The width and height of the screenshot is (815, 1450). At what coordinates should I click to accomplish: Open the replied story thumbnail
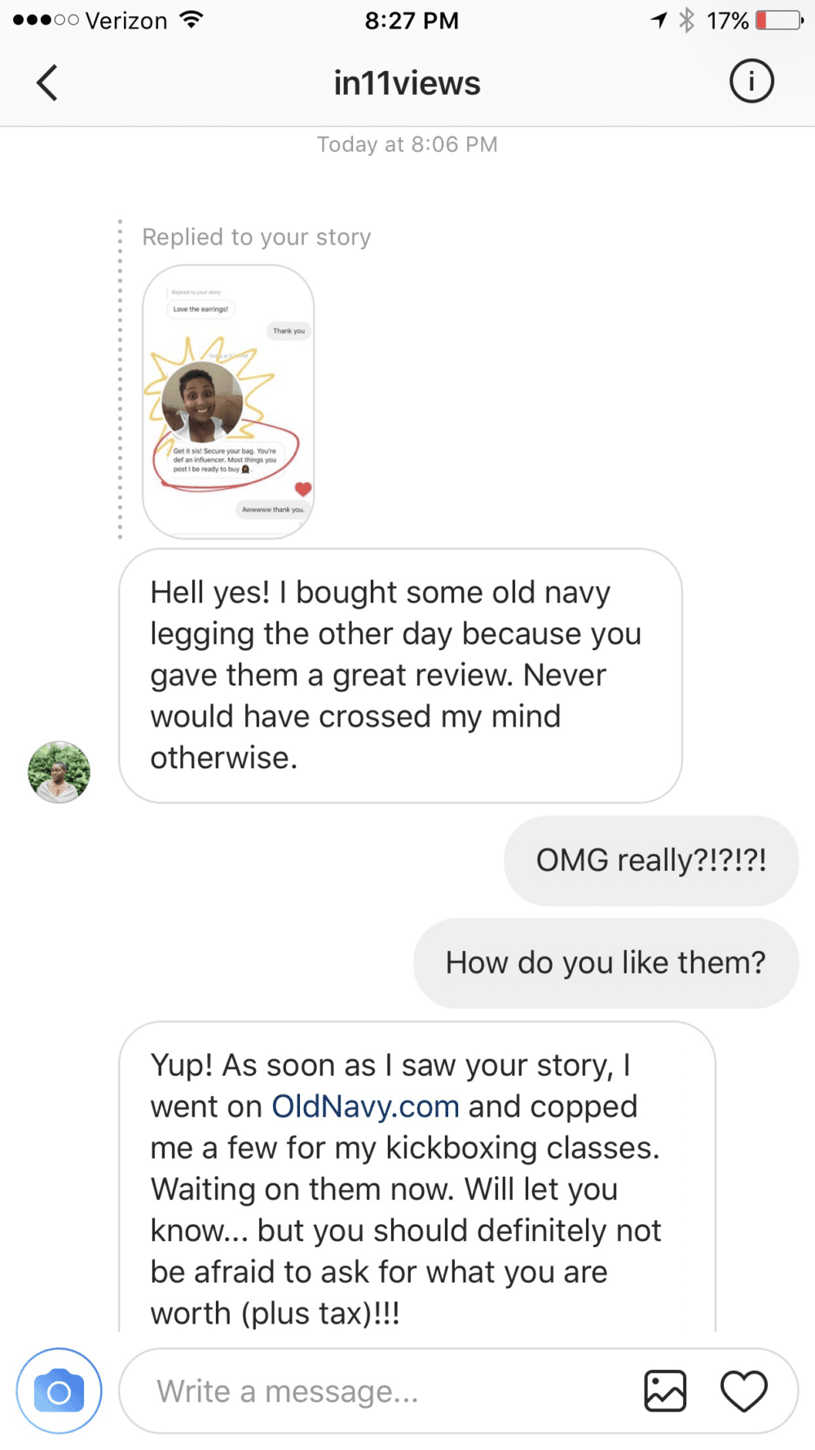click(228, 401)
